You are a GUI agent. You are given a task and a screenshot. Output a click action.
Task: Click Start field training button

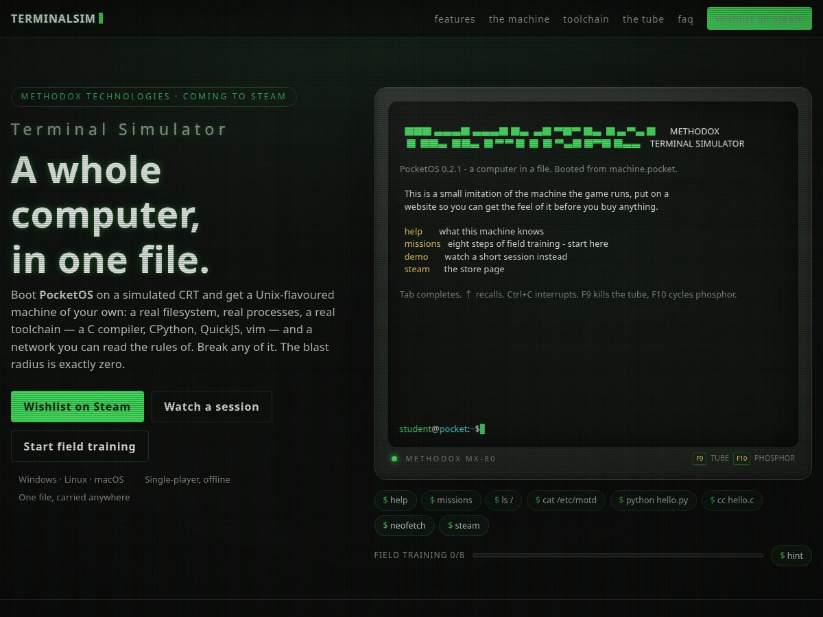pyautogui.click(x=80, y=446)
